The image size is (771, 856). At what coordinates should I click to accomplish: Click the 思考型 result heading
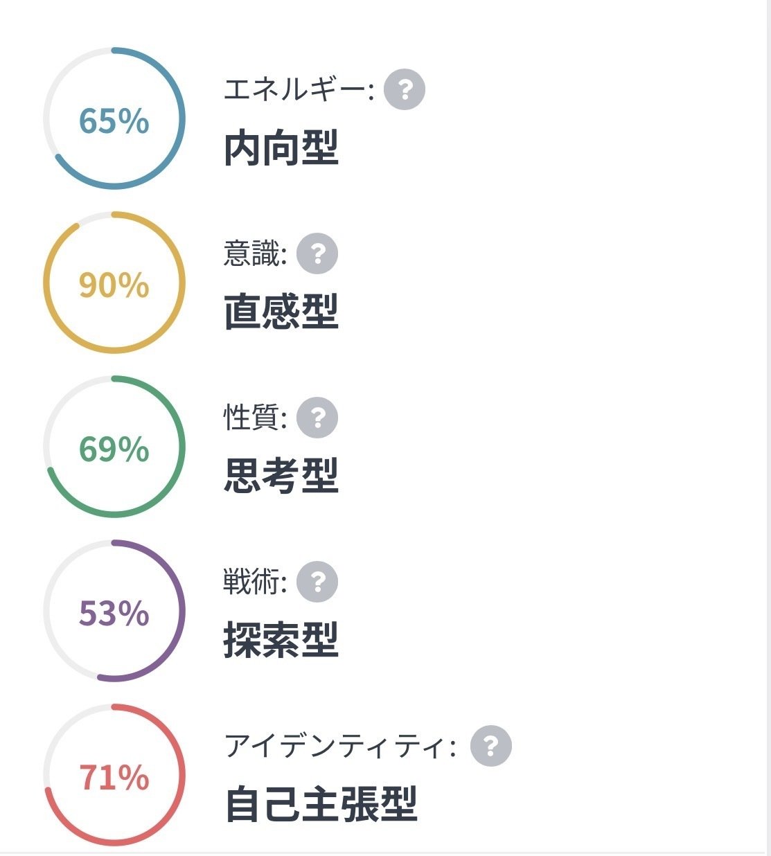281,476
